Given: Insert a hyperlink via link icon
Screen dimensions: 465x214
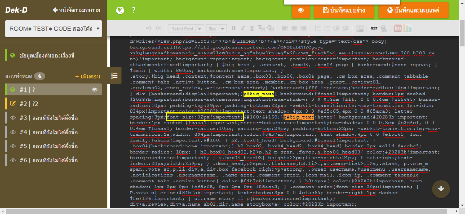Looking at the screenshot, I should (384, 28).
